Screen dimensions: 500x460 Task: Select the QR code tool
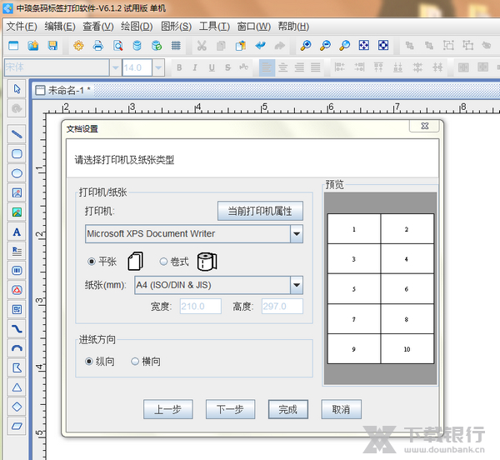[17, 309]
